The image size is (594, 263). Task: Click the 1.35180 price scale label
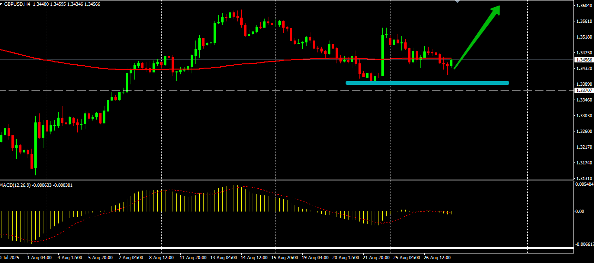[x=584, y=37]
